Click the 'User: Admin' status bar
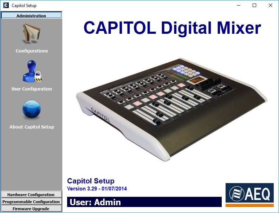Image resolution: width=279 pixels, height=213 pixels. 144,202
